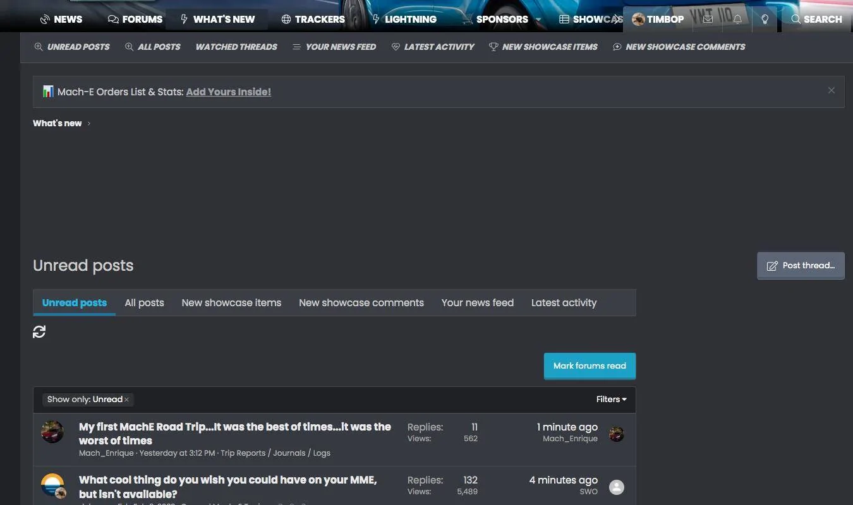853x505 pixels.
Task: Click the What's new breadcrumb
Action: click(57, 123)
